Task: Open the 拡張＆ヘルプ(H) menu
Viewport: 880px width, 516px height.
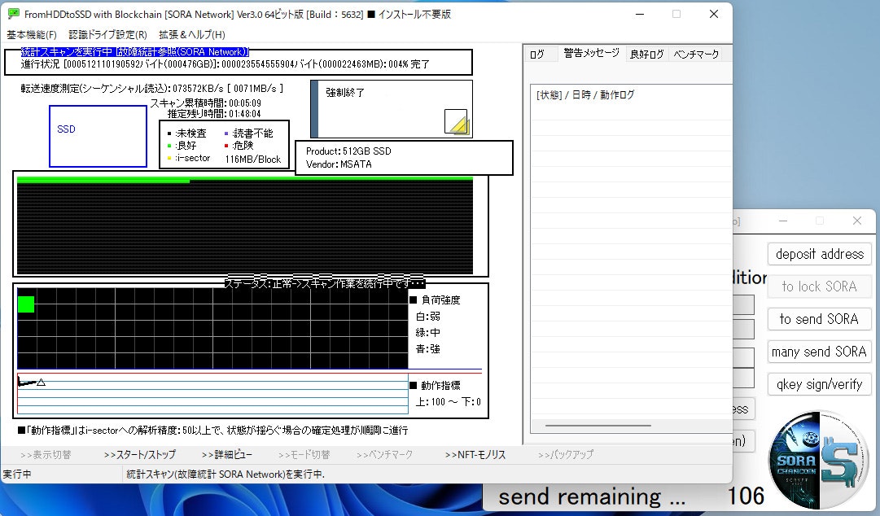Action: coord(192,35)
